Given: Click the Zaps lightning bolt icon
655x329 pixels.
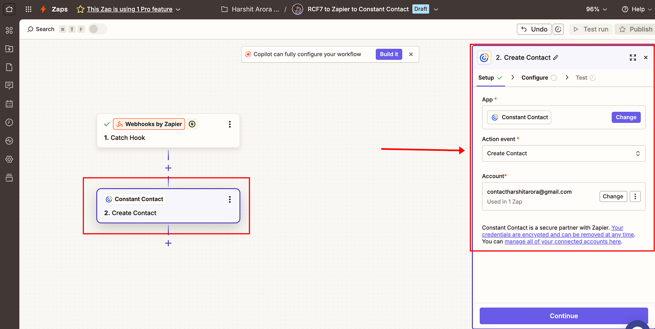Looking at the screenshot, I should click(43, 9).
